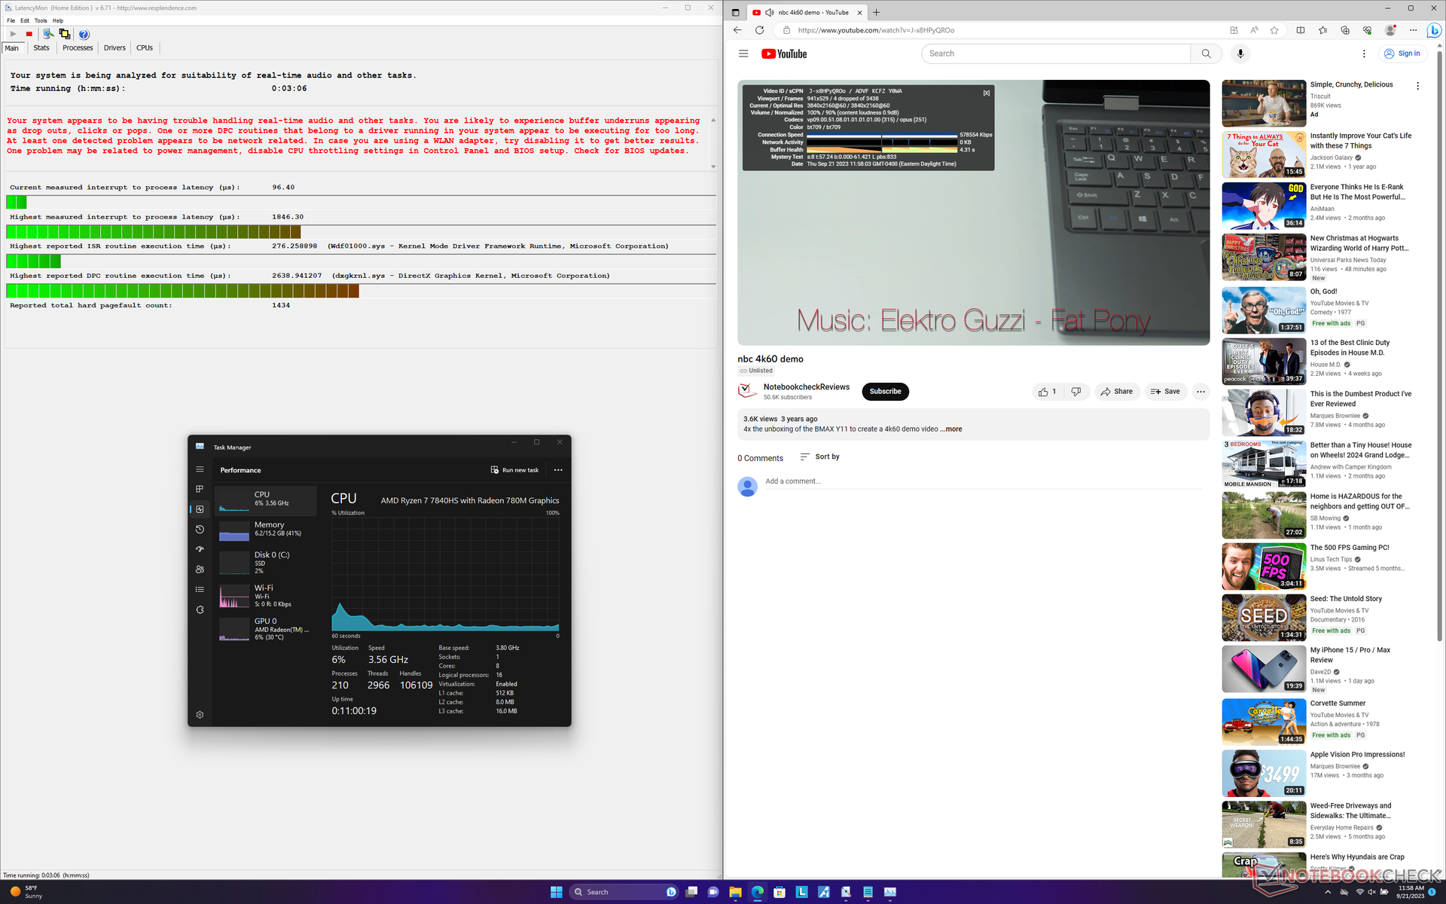Open YouTube hamburger guide menu

coord(743,53)
